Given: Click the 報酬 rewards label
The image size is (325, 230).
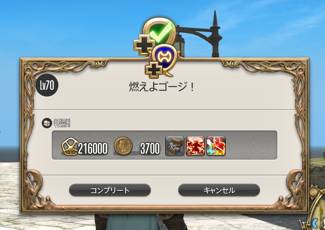Looking at the screenshot, I should (62, 123).
